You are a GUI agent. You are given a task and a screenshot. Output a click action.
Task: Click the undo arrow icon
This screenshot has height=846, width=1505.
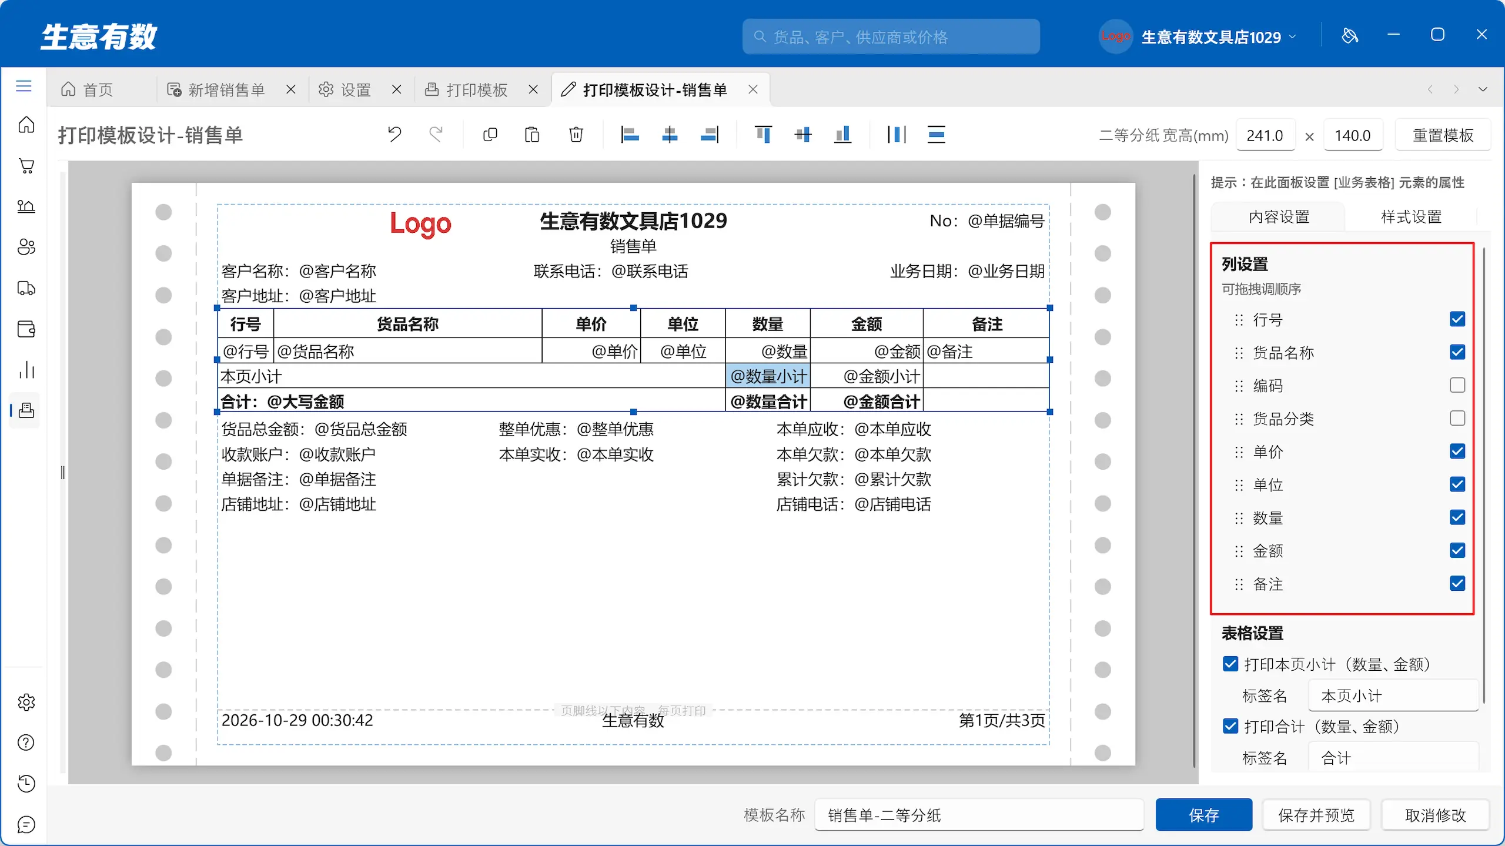[x=394, y=135]
